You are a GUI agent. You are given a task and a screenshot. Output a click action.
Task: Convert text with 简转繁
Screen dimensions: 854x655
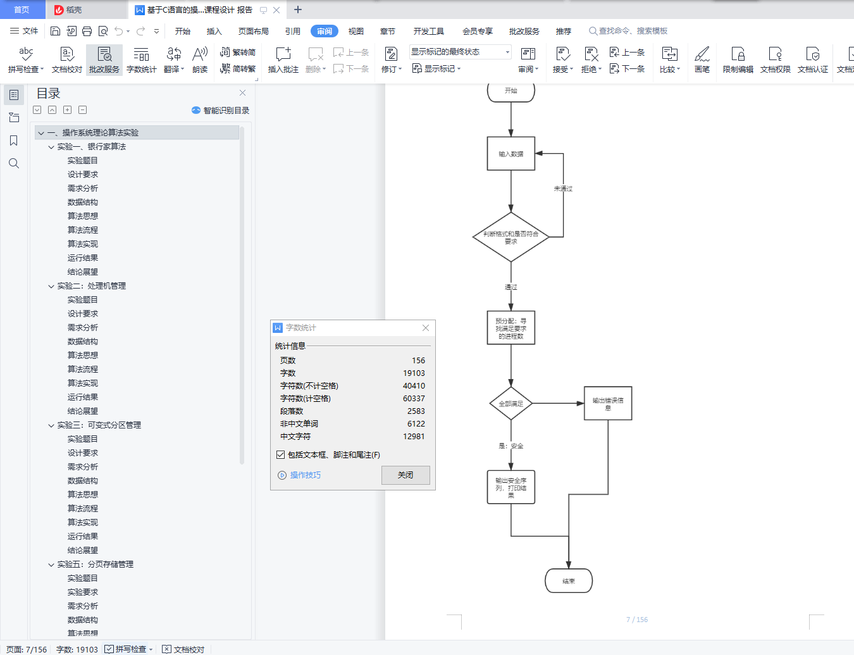pyautogui.click(x=238, y=69)
